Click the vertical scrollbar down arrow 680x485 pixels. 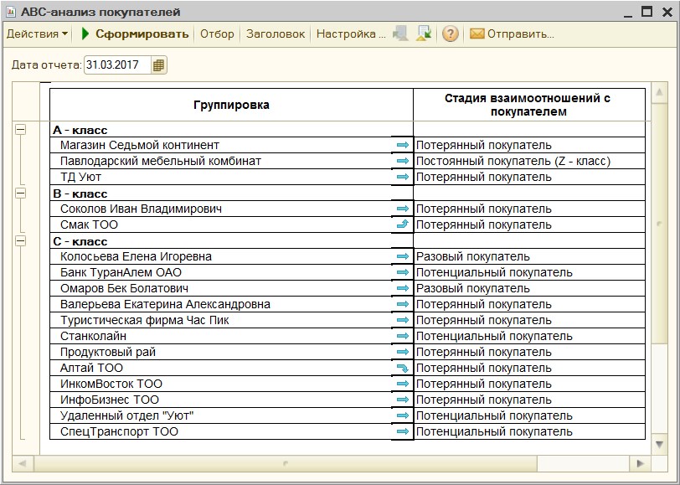coord(660,444)
